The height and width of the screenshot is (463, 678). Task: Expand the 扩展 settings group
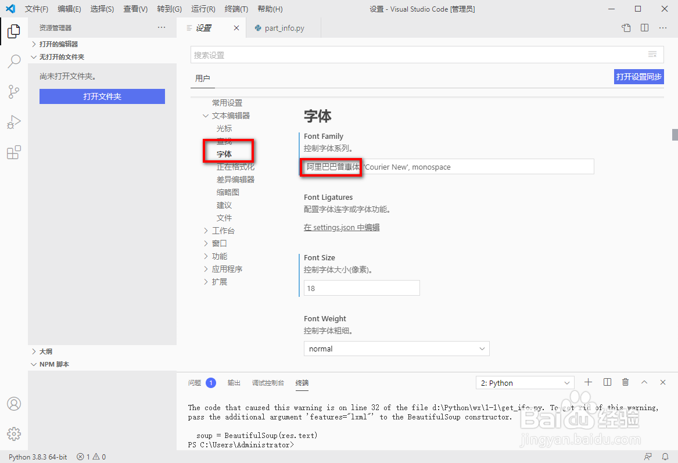(x=215, y=282)
